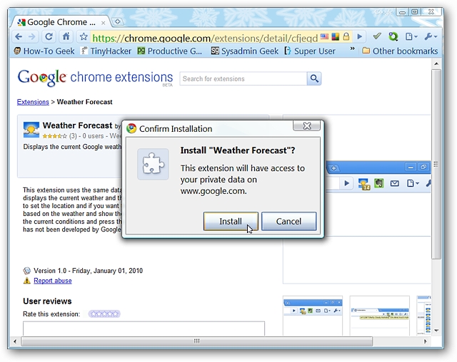Select the Google Chrome tab
The width and height of the screenshot is (457, 362).
tap(60, 22)
